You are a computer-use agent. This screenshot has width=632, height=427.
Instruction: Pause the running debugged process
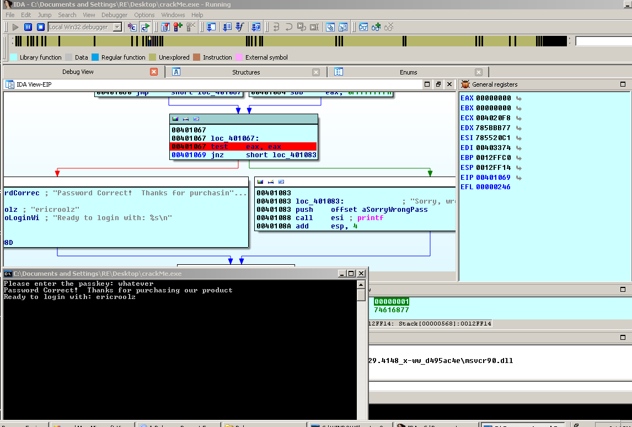pos(28,27)
